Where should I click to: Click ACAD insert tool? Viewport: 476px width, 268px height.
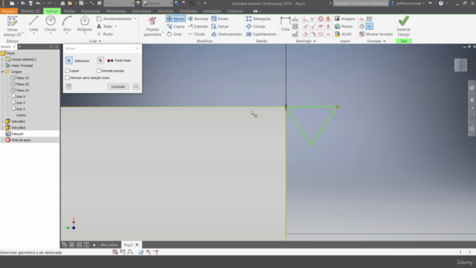coord(343,34)
